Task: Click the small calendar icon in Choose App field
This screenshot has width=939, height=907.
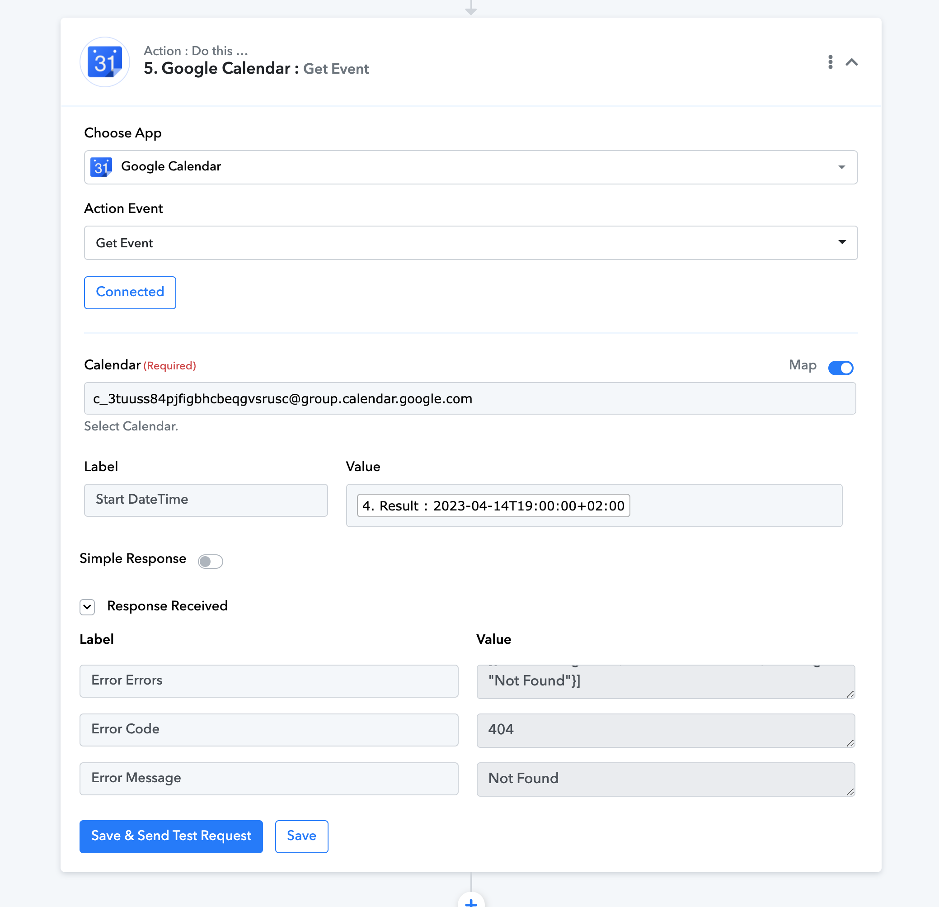Action: [x=101, y=167]
